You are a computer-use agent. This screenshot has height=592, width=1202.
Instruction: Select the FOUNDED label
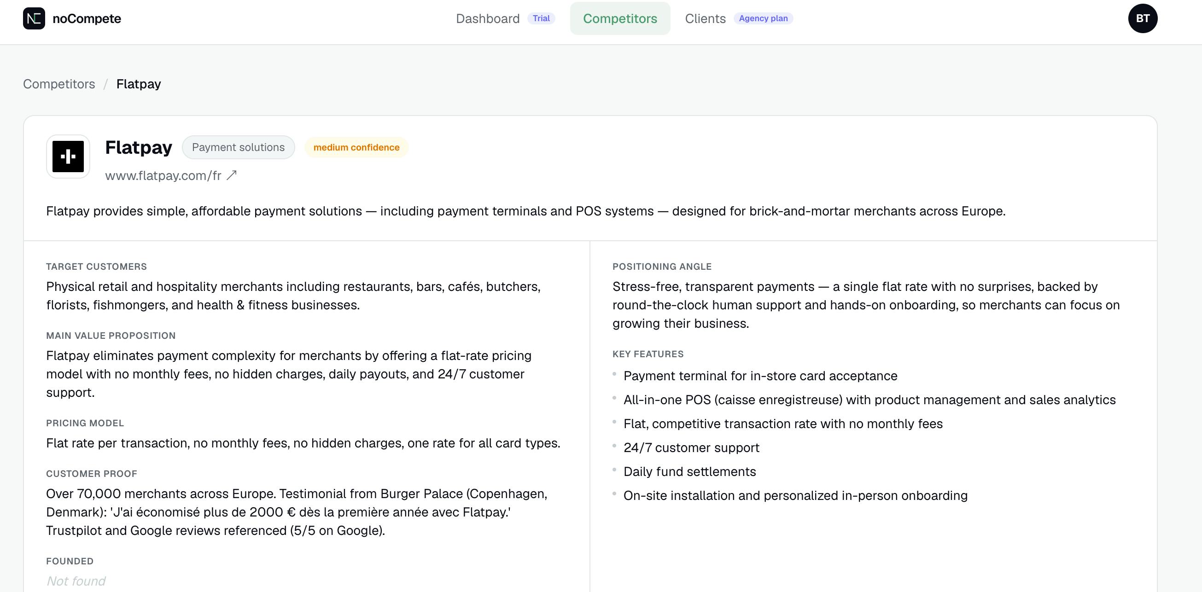(70, 561)
